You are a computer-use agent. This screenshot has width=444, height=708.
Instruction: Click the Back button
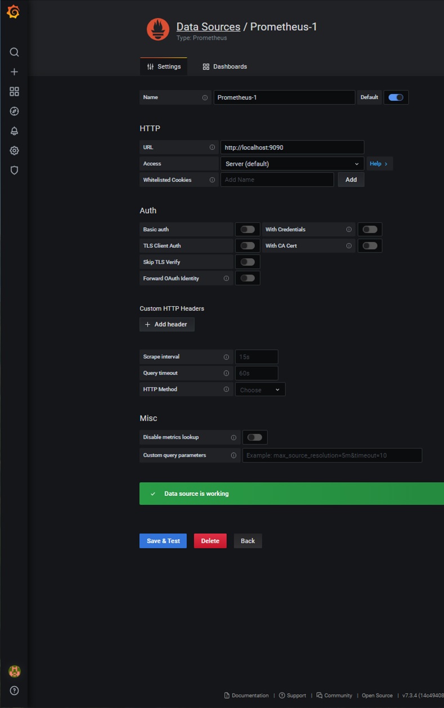click(248, 541)
